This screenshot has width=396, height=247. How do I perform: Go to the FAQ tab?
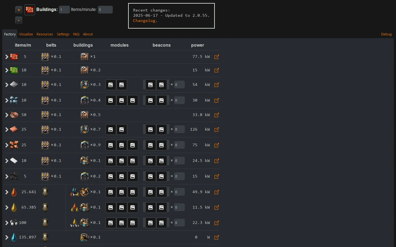pos(76,34)
